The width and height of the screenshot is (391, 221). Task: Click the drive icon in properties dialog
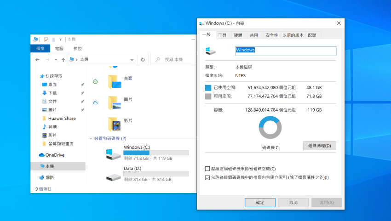[x=211, y=51]
